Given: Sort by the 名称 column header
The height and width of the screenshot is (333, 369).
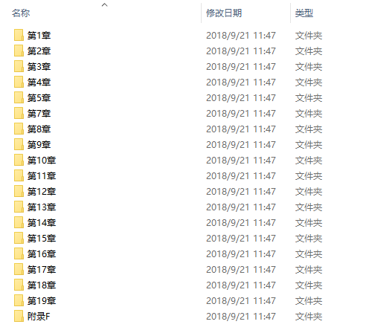Looking at the screenshot, I should point(21,13).
